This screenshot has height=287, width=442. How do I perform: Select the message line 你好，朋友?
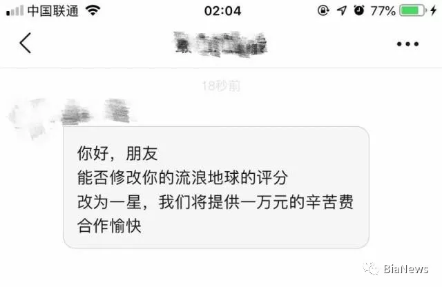(117, 153)
